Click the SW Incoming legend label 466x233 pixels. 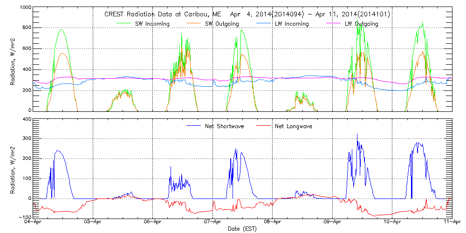[153, 24]
